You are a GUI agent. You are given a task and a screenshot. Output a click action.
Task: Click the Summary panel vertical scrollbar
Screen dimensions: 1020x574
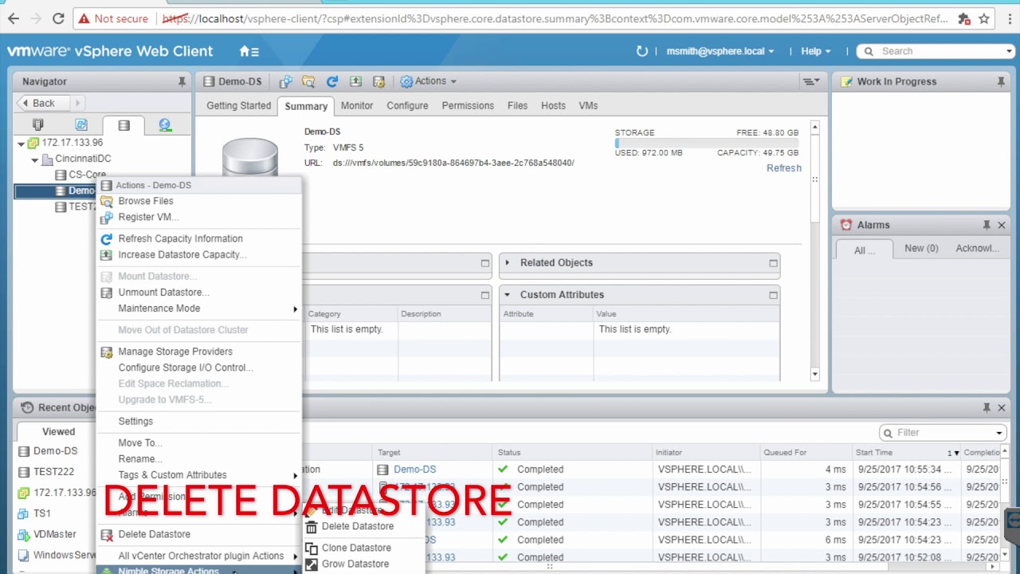tap(814, 250)
